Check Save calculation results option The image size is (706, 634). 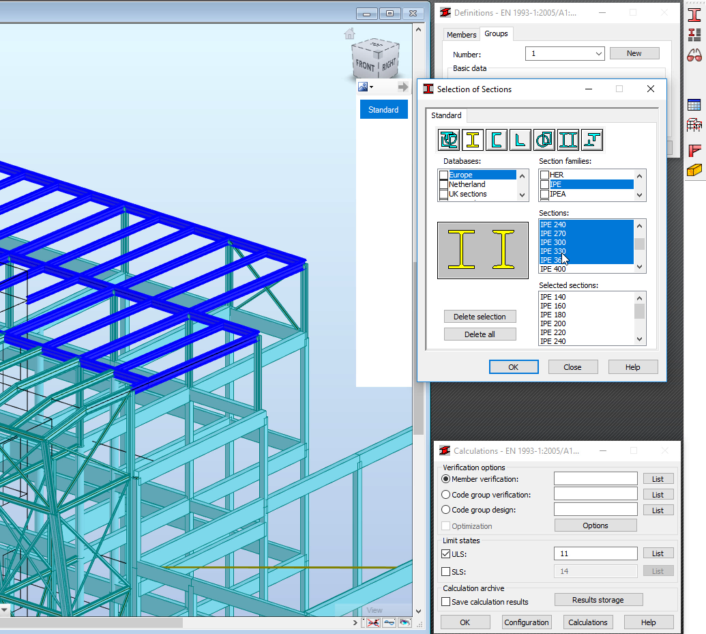click(446, 602)
